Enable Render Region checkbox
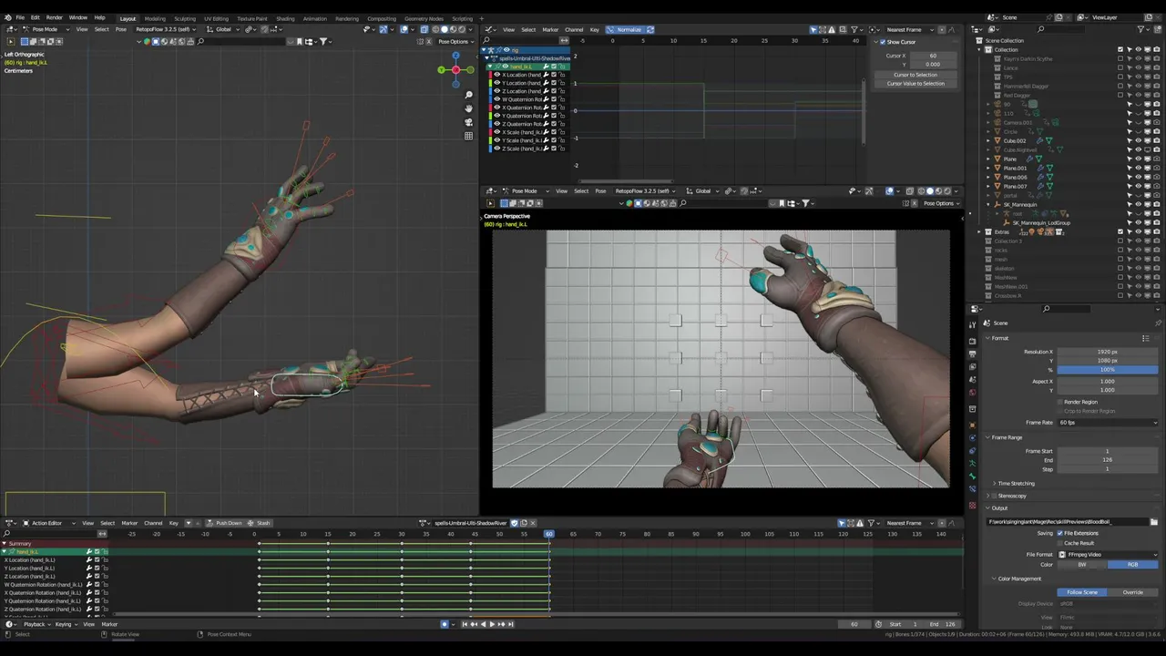Screen dimensions: 1166x656 click(x=1059, y=402)
